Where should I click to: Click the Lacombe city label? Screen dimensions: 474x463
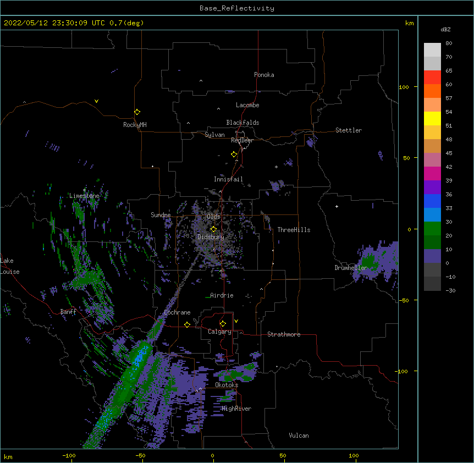(x=247, y=105)
